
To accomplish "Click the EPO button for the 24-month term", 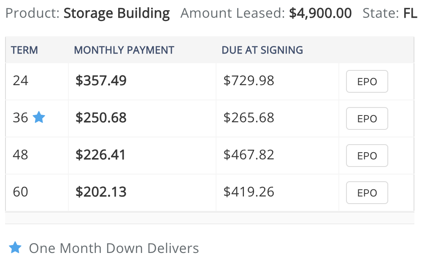I will pyautogui.click(x=367, y=81).
